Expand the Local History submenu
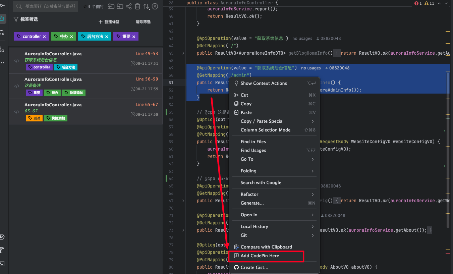The image size is (453, 274). (274, 226)
